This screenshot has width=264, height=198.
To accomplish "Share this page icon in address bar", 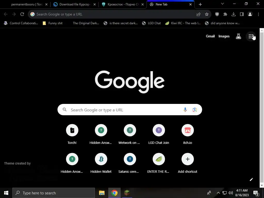I will pyautogui.click(x=199, y=14).
